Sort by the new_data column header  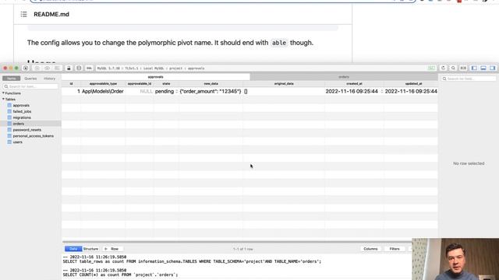(x=211, y=84)
